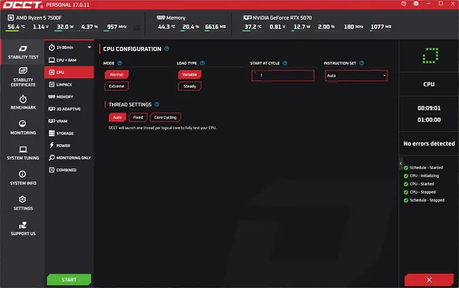Click the help icon beside CPU Configuration
This screenshot has height=288, width=459.
[167, 49]
